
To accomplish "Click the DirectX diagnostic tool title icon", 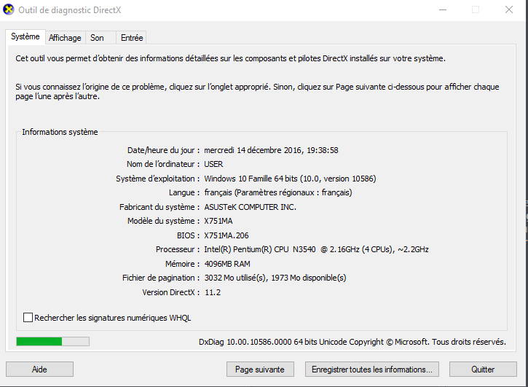I will [x=9, y=9].
